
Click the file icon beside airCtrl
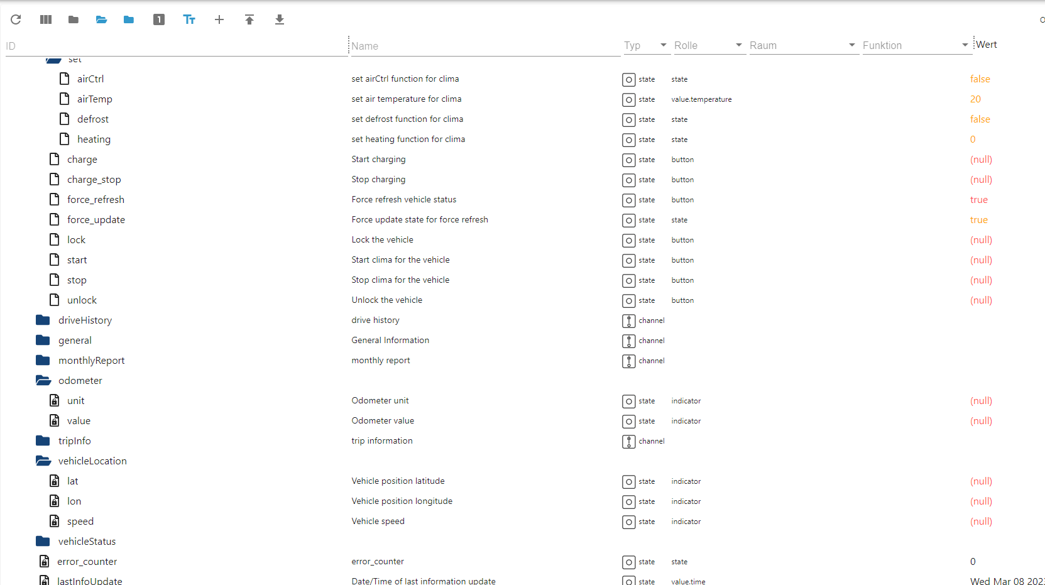pos(64,79)
